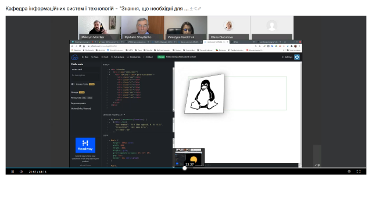Click the browser address bar with the jsfiddle.net URL
This screenshot has width=372, height=209.
171,46
